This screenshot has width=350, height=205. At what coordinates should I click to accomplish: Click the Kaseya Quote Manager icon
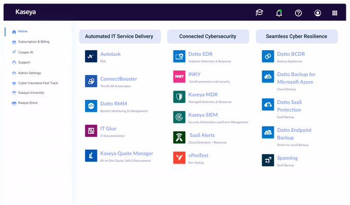click(91, 155)
